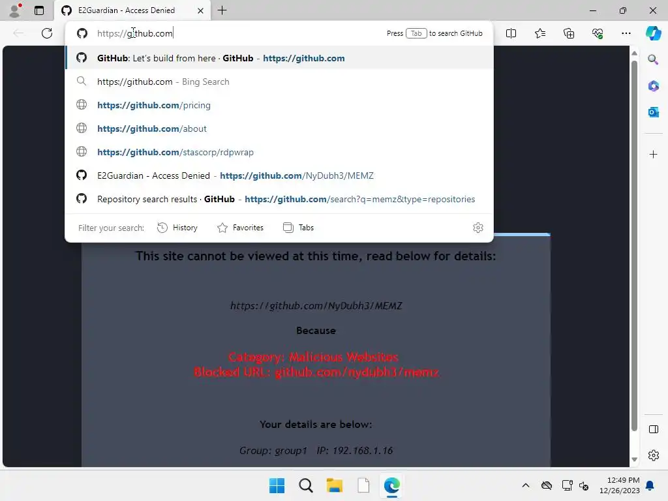Open Settings and more ellipsis menu
The width and height of the screenshot is (668, 501).
[x=626, y=33]
